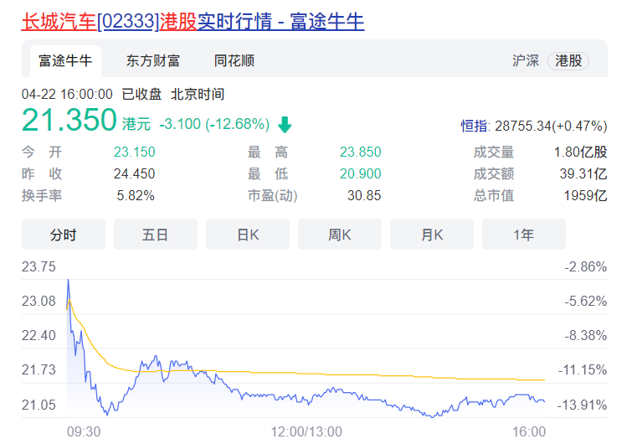
Task: Click the current price 21.350
Action: coord(69,120)
